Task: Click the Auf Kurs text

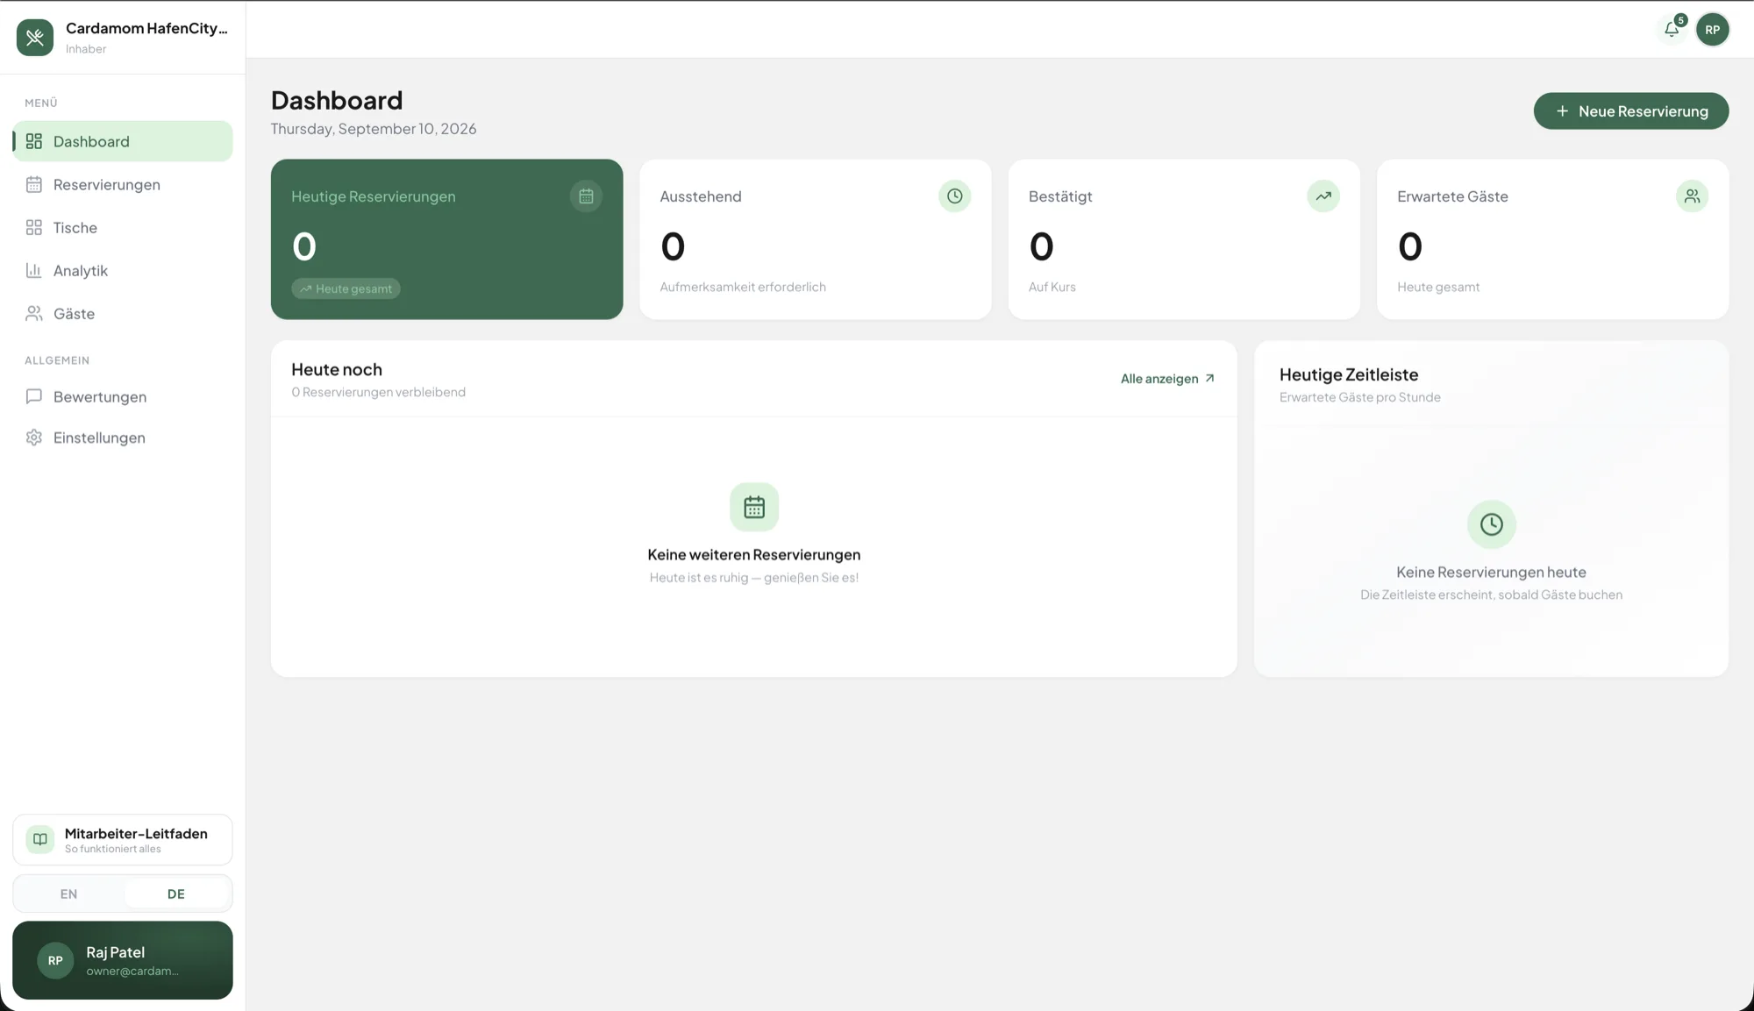Action: tap(1052, 287)
